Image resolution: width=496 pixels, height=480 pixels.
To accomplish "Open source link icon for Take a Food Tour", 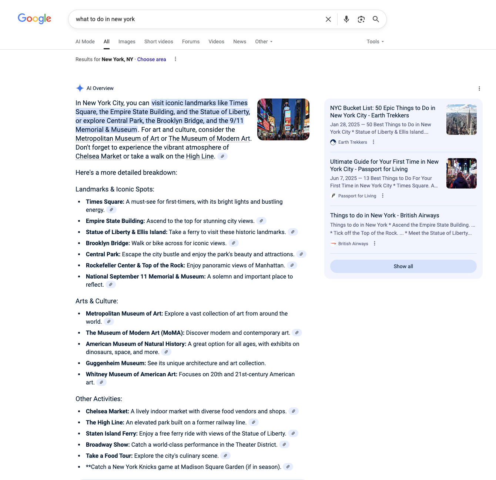I will click(x=225, y=456).
